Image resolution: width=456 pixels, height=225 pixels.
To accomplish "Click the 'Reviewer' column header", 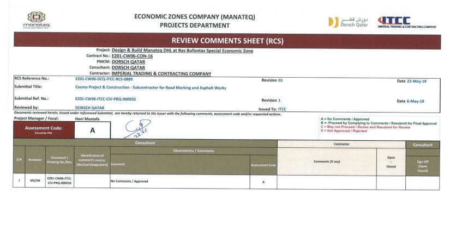I will [35, 160].
